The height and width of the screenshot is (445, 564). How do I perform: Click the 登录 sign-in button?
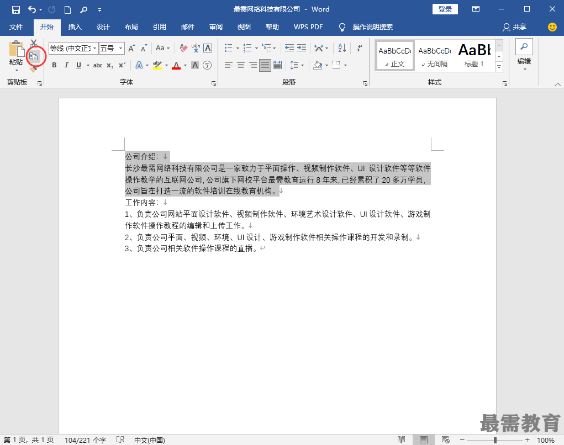coord(445,9)
